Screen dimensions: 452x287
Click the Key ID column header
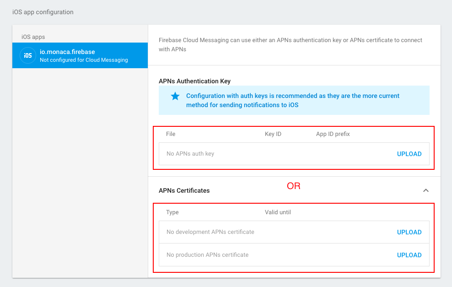pos(273,134)
